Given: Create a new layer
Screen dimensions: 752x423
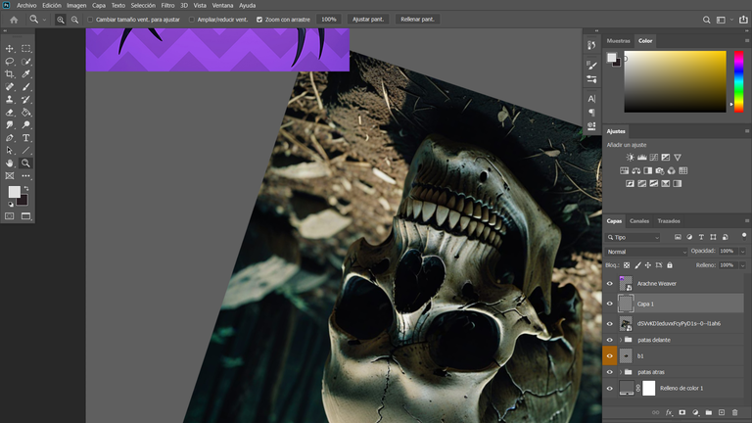Looking at the screenshot, I should coord(722,412).
